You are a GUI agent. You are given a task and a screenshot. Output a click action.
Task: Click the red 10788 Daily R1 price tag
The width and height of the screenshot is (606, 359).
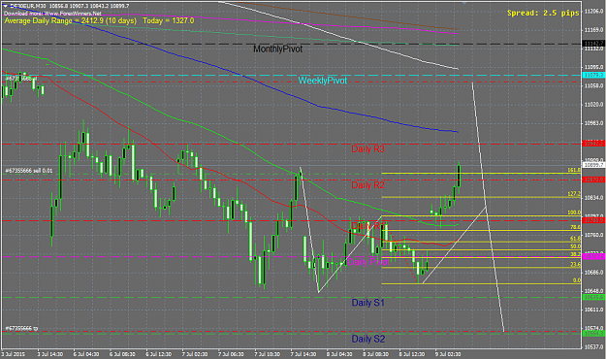[593, 220]
